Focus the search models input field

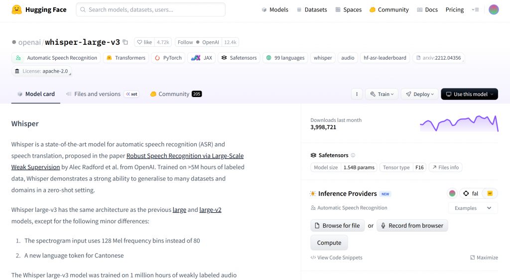pos(150,10)
